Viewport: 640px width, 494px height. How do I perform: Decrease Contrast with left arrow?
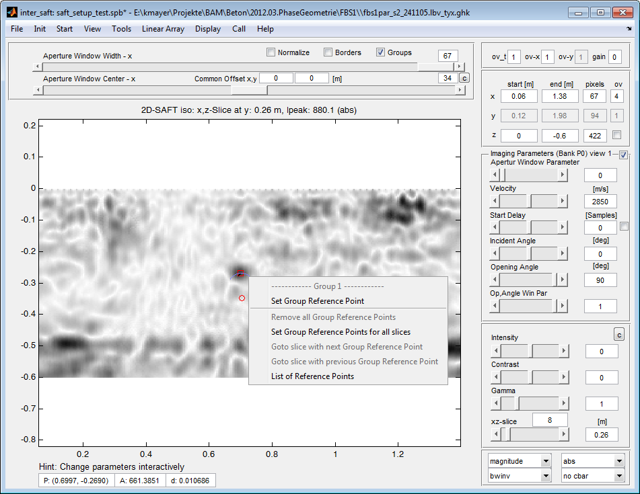[496, 377]
